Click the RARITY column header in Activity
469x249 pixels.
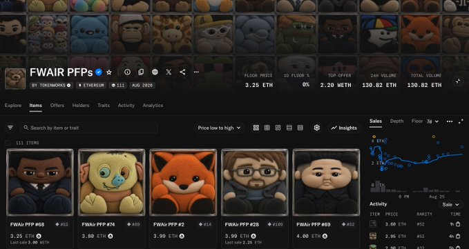[x=424, y=215]
